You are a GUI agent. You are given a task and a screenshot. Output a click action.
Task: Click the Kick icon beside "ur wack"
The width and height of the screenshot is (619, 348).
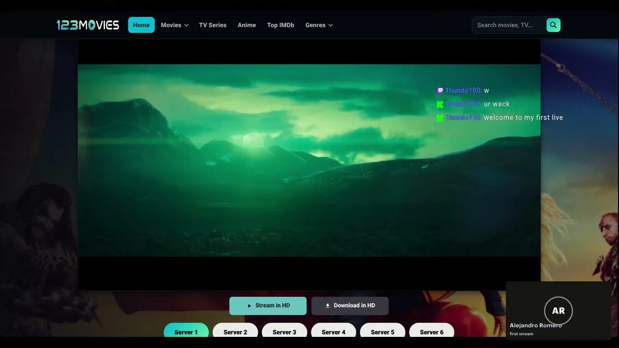(440, 104)
